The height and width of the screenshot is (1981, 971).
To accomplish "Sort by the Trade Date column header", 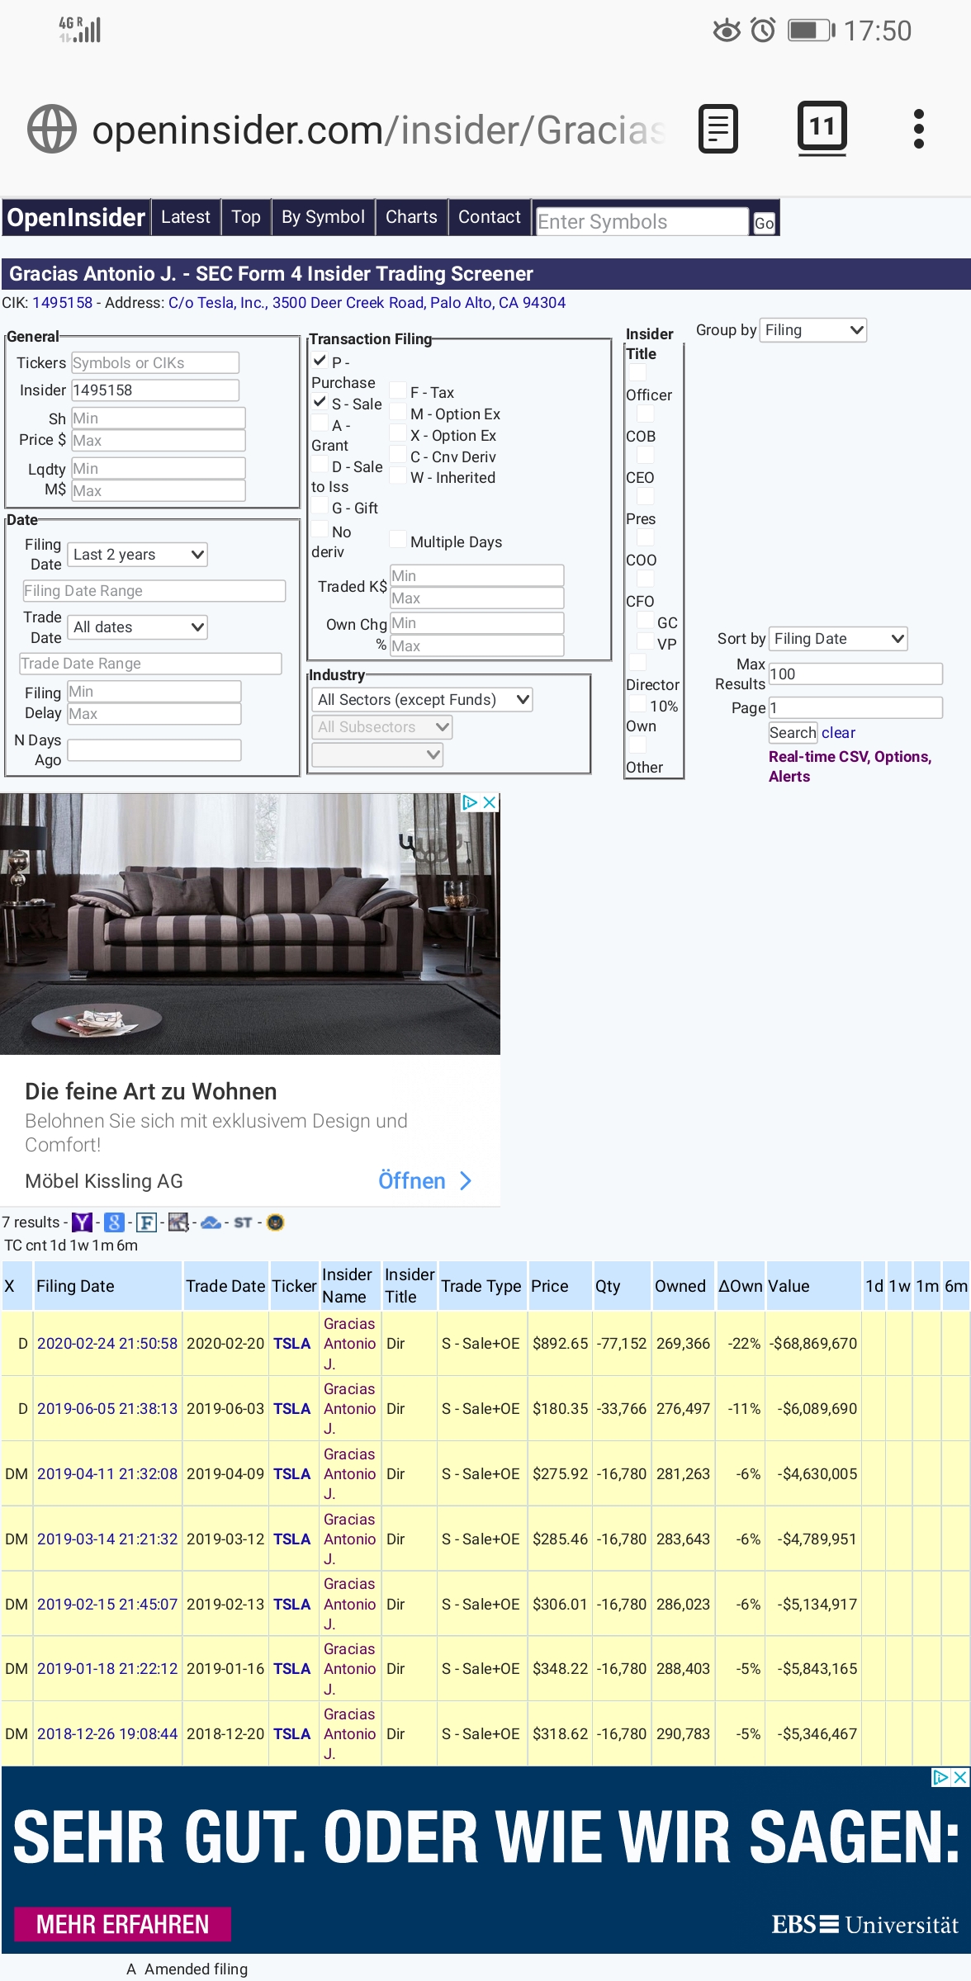I will point(225,1286).
